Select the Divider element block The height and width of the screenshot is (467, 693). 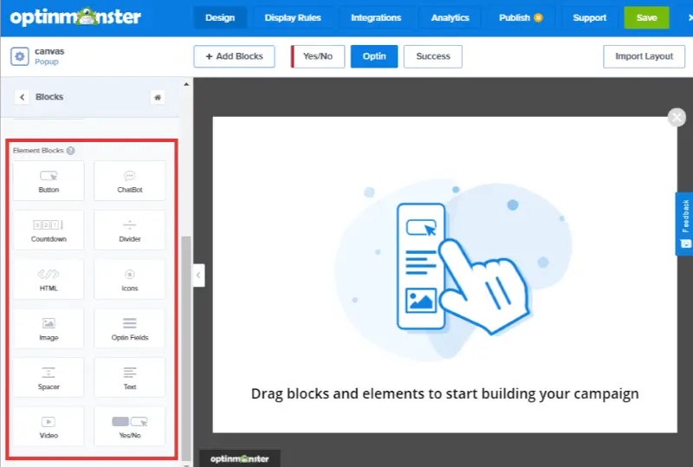click(x=129, y=230)
